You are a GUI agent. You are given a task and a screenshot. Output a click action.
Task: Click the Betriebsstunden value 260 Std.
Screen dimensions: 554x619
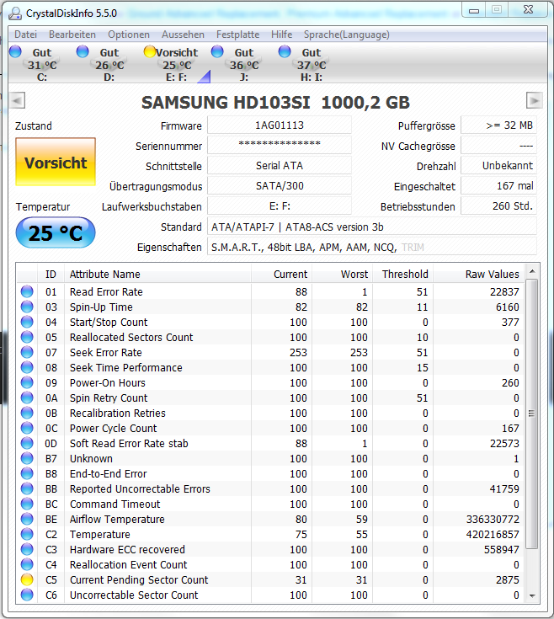pos(498,206)
